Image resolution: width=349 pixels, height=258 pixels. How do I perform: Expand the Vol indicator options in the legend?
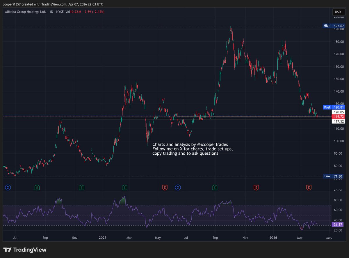(67, 12)
